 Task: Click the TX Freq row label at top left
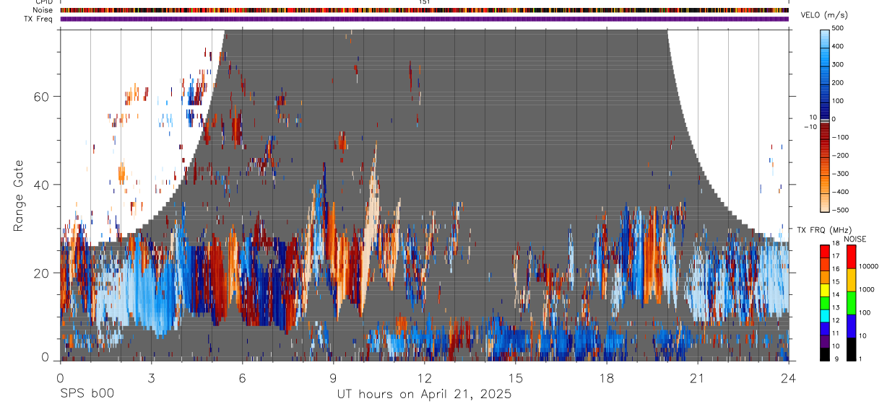tap(38, 19)
